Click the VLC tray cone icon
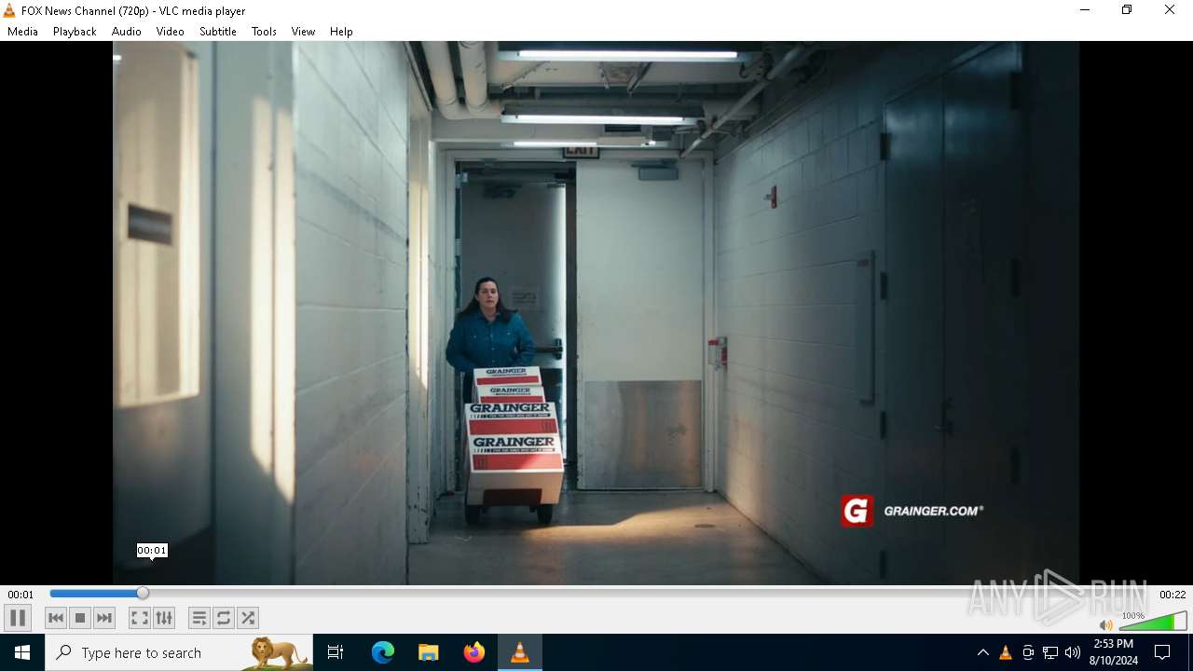This screenshot has width=1193, height=671. click(x=1006, y=652)
